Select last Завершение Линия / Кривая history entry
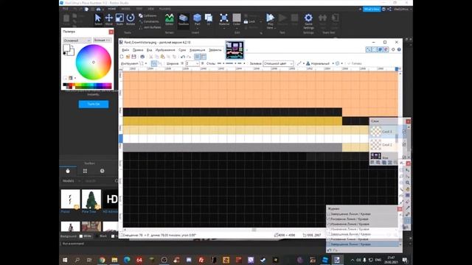472x265 pixels. point(363,244)
